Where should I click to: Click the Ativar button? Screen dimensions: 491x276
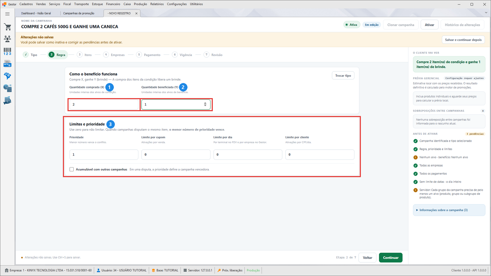click(x=430, y=25)
